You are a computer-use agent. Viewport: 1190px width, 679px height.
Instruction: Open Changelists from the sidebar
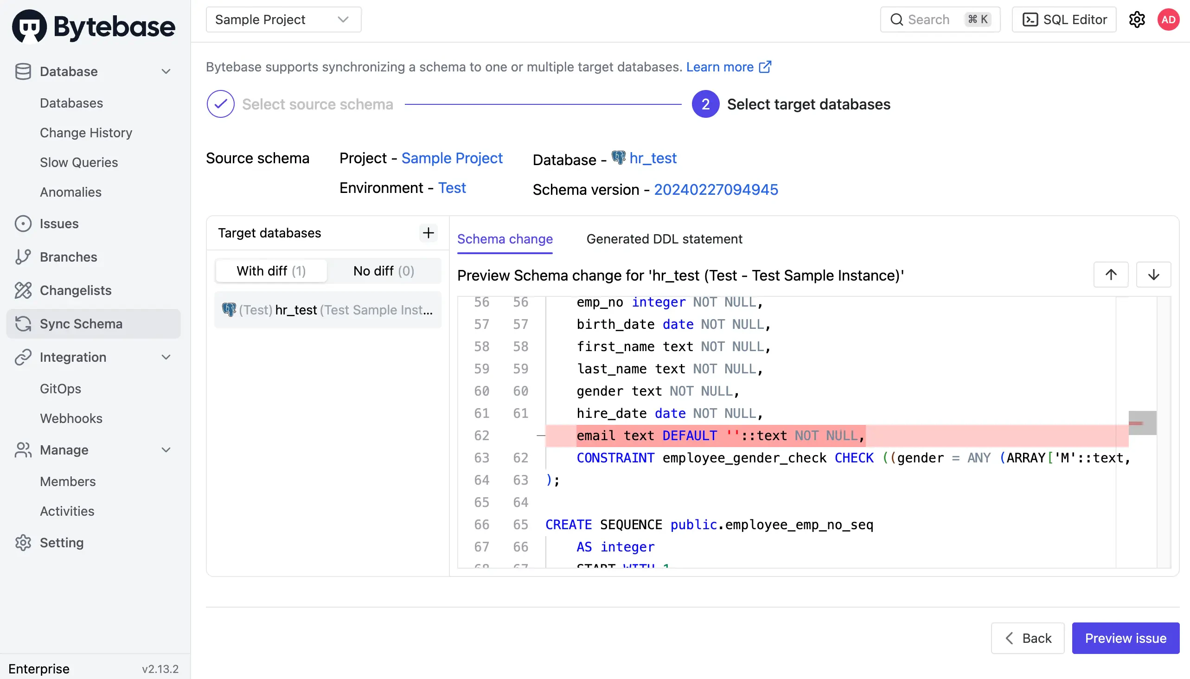(76, 290)
